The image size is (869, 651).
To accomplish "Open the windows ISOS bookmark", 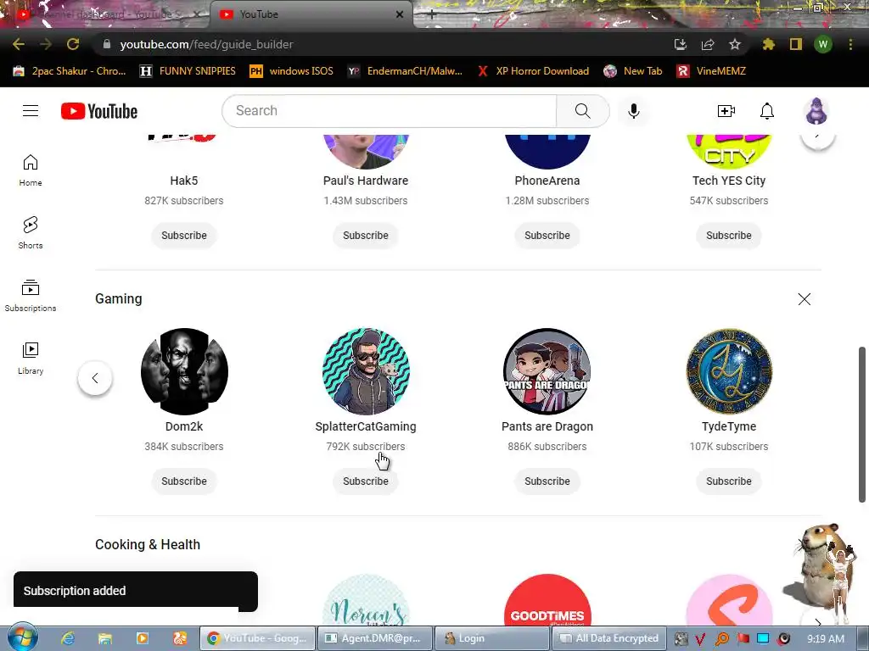I will tap(292, 71).
